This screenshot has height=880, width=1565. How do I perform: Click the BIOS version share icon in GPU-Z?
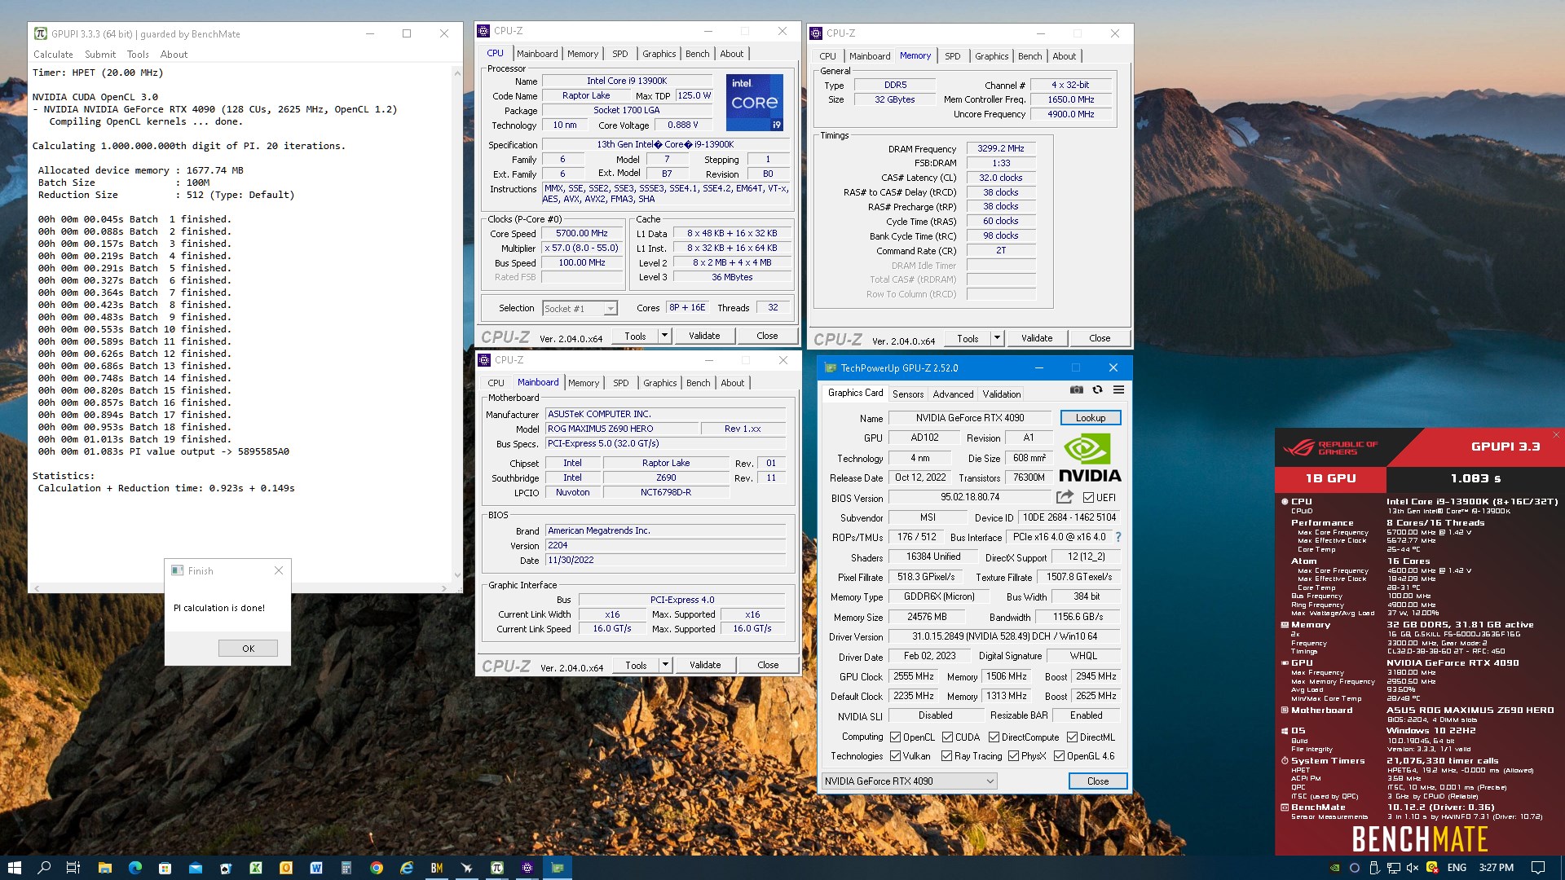pos(1065,496)
